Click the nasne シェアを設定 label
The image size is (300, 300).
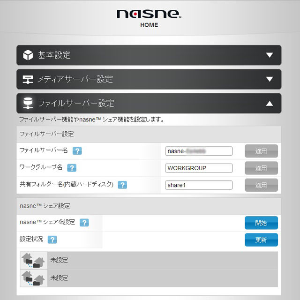point(47,222)
